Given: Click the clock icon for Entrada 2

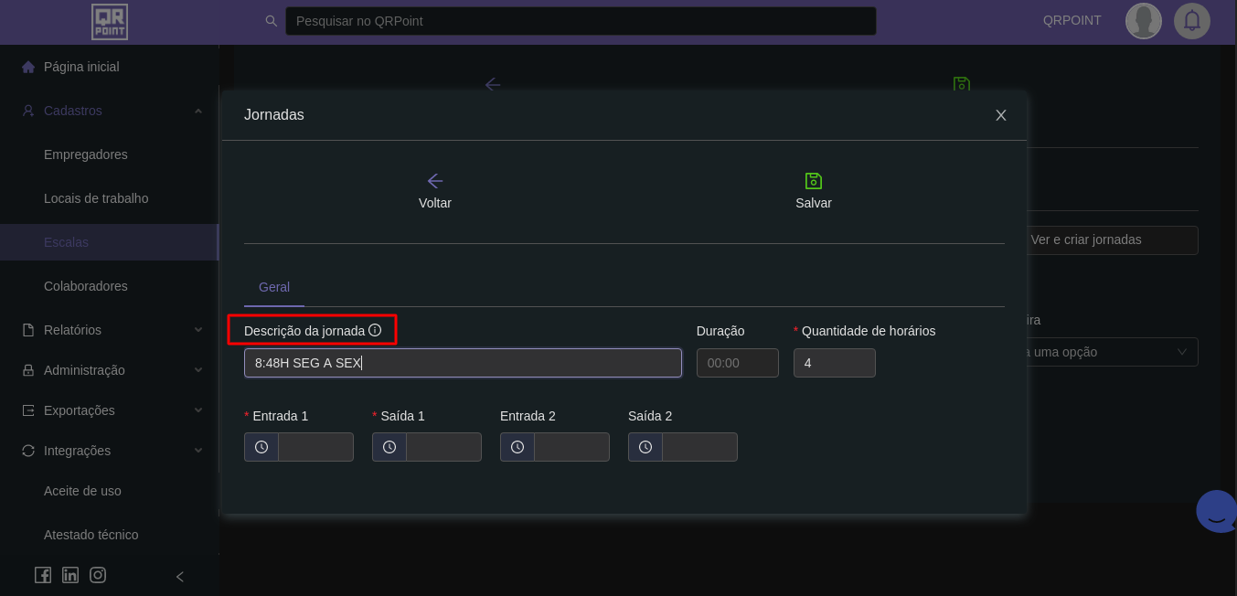Looking at the screenshot, I should click(517, 447).
